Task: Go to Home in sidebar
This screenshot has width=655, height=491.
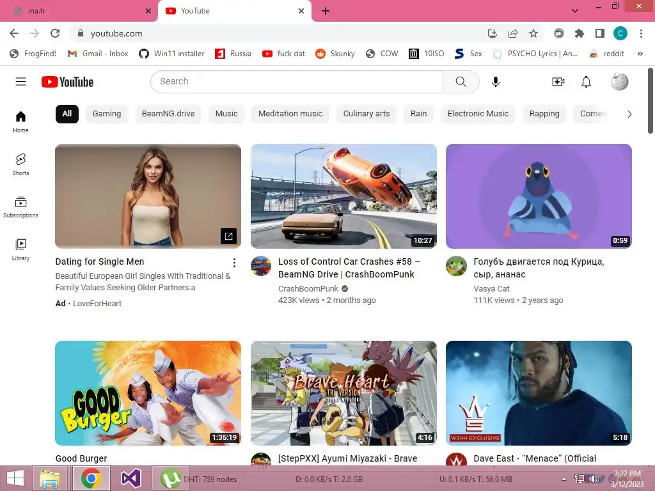Action: click(x=20, y=122)
